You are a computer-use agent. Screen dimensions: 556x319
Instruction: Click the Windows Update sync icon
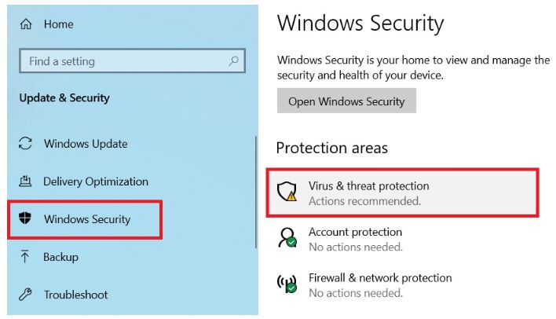pyautogui.click(x=26, y=144)
